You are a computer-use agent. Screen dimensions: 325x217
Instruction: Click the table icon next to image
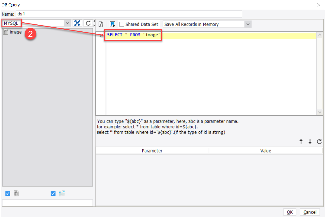coord(5,32)
